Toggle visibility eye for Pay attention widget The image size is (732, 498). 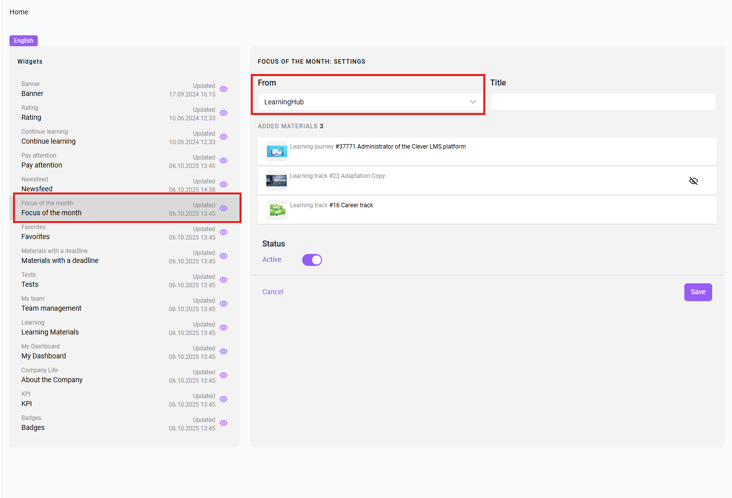[224, 161]
